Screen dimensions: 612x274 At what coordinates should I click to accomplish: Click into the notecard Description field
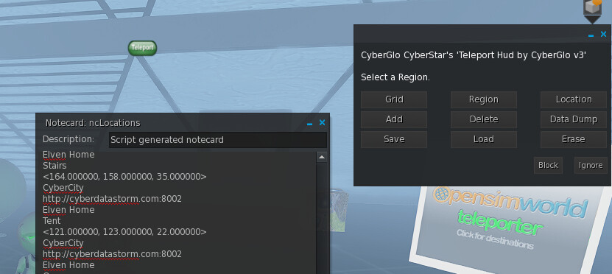pyautogui.click(x=217, y=140)
